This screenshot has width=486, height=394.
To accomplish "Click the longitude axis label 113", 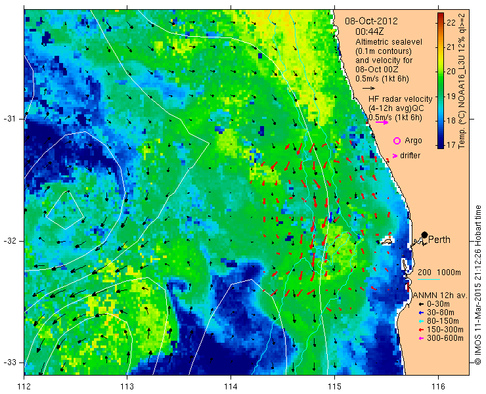I will coord(127,387).
